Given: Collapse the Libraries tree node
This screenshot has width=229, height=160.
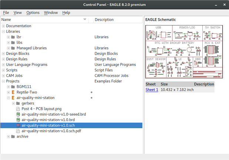Looking at the screenshot, I should [3, 31].
